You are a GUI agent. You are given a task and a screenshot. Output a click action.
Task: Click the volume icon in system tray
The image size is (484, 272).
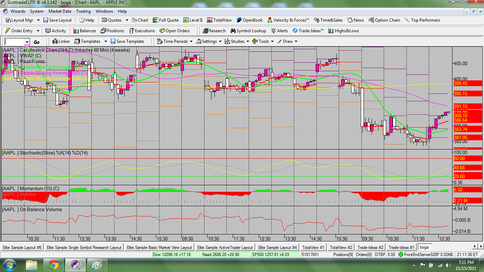coord(448,265)
